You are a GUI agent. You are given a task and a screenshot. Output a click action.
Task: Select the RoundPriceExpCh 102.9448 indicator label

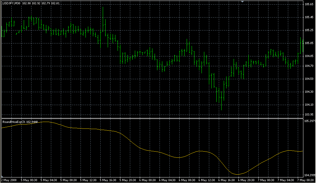(x=20, y=122)
